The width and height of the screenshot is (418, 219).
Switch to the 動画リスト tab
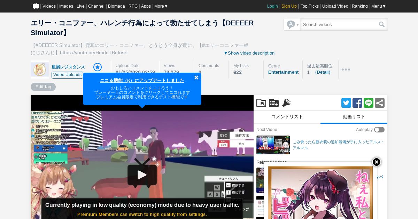[354, 117]
